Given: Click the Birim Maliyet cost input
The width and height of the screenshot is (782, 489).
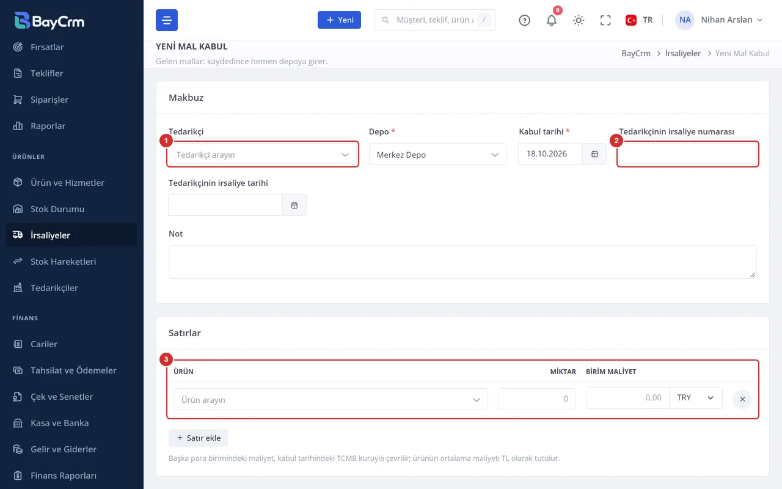Looking at the screenshot, I should [x=627, y=398].
